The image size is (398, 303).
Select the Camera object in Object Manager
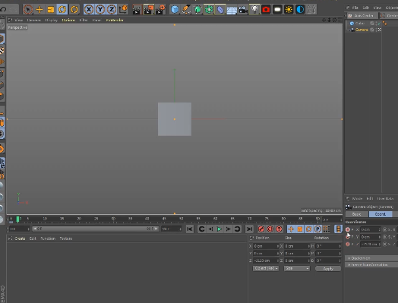pos(362,30)
